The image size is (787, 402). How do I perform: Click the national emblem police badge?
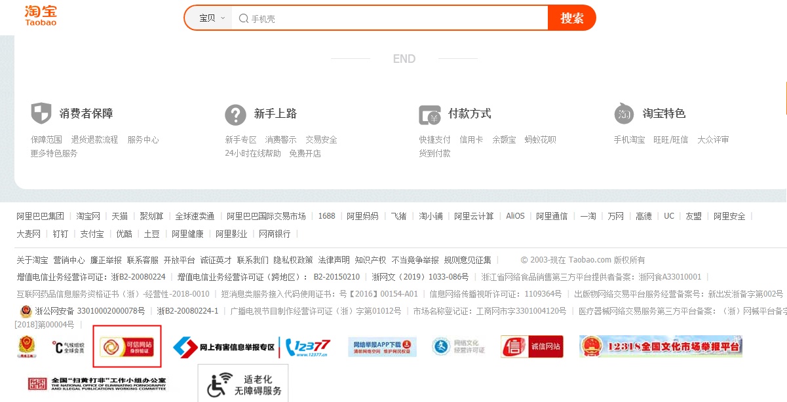[x=27, y=347]
